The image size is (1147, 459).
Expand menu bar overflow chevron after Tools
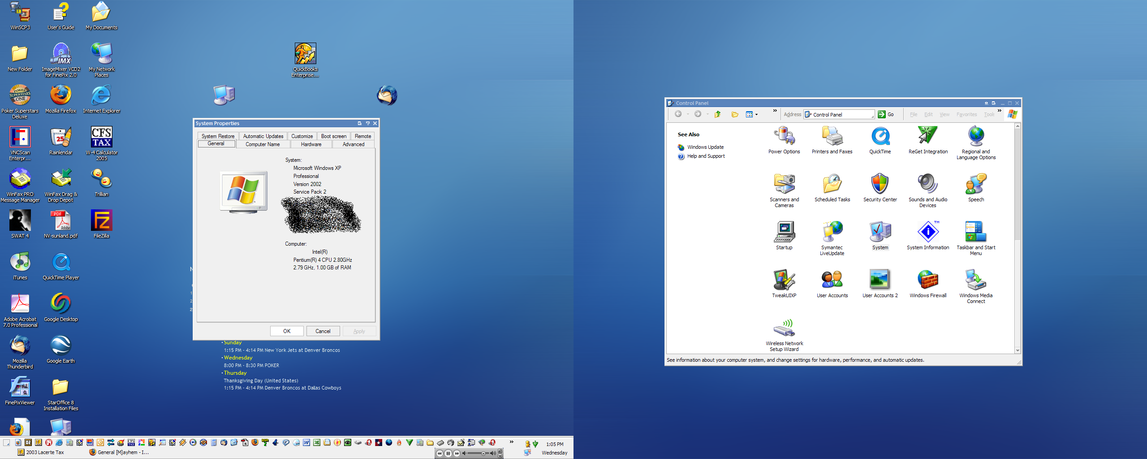point(999,111)
